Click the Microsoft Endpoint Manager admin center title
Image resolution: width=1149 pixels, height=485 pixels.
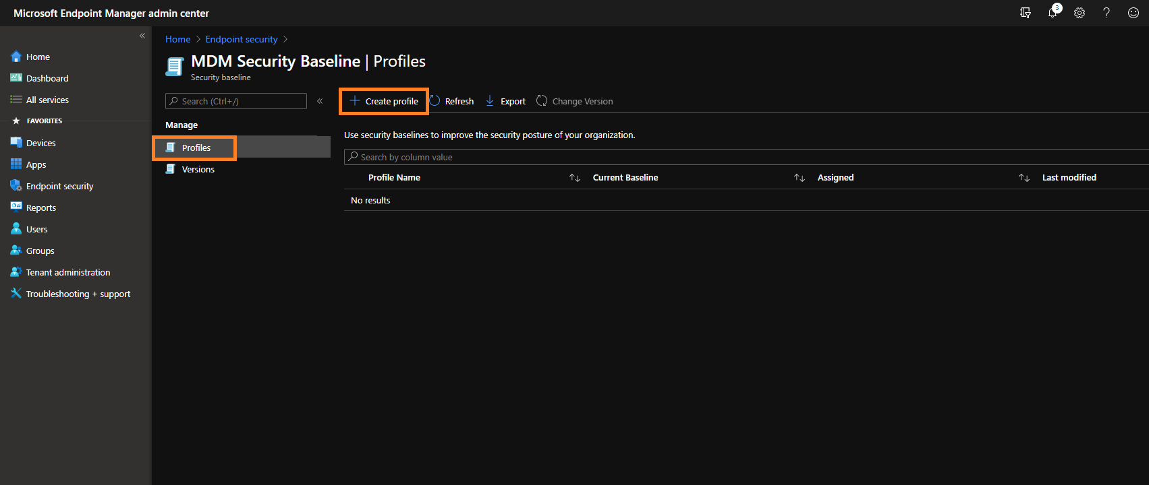111,13
